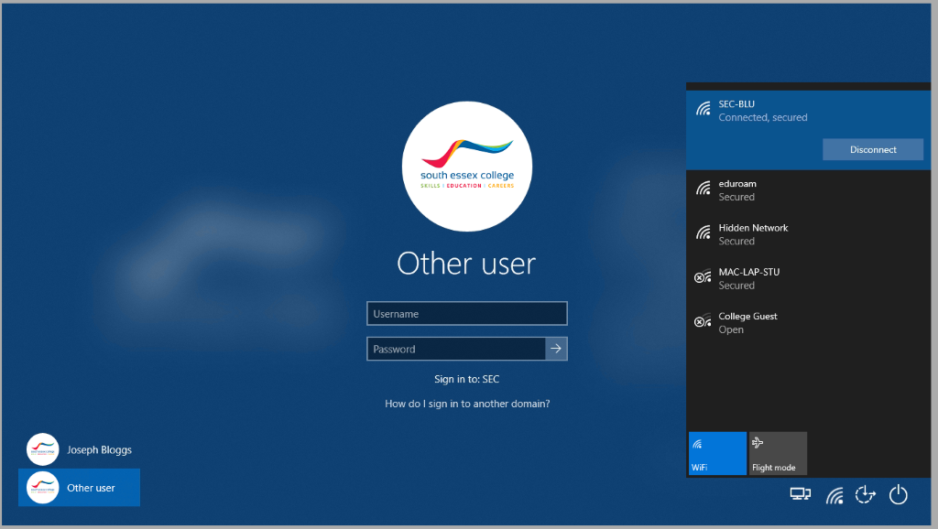Select the Other user account tile
Viewport: 938px width, 529px height.
[x=79, y=487]
